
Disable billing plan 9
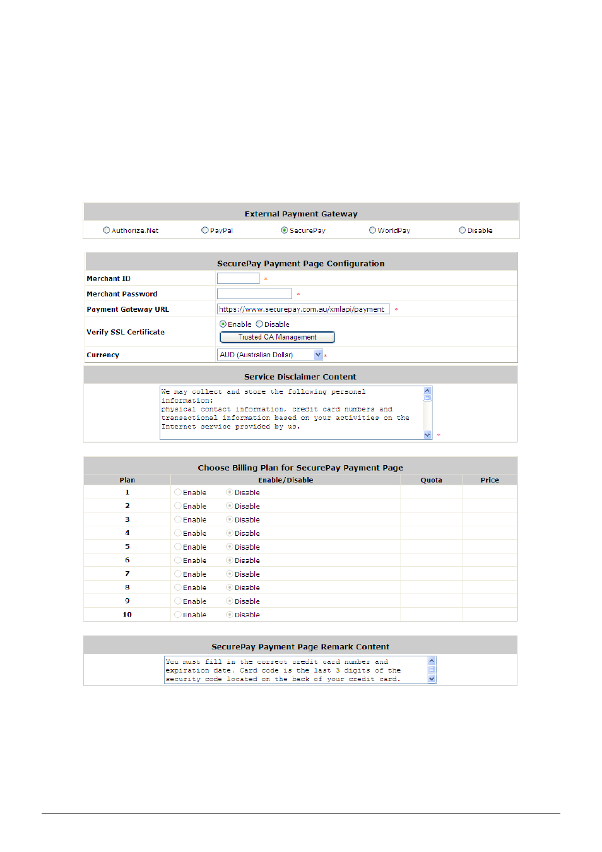click(x=230, y=601)
